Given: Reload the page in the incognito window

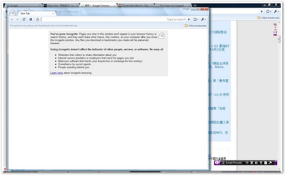Looking at the screenshot, I should pos(24,19).
